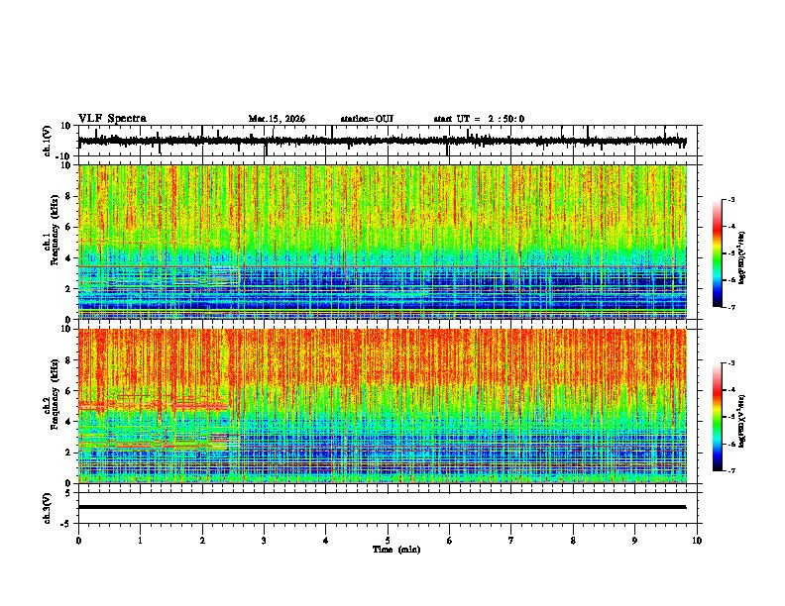Click time axis tick label "1"
This screenshot has height=606, width=785.
click(x=140, y=541)
